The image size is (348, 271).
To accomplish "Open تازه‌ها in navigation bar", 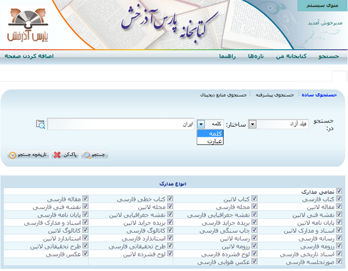I will 256,56.
